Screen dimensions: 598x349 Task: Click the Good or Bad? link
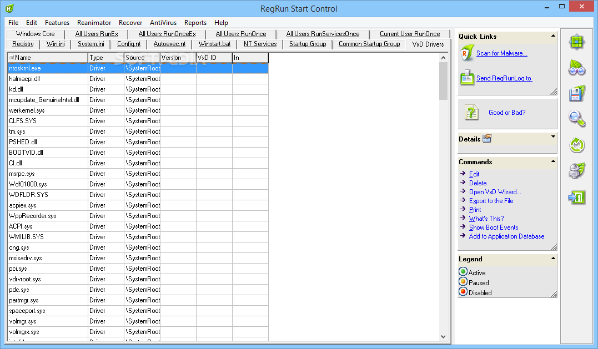tap(507, 113)
